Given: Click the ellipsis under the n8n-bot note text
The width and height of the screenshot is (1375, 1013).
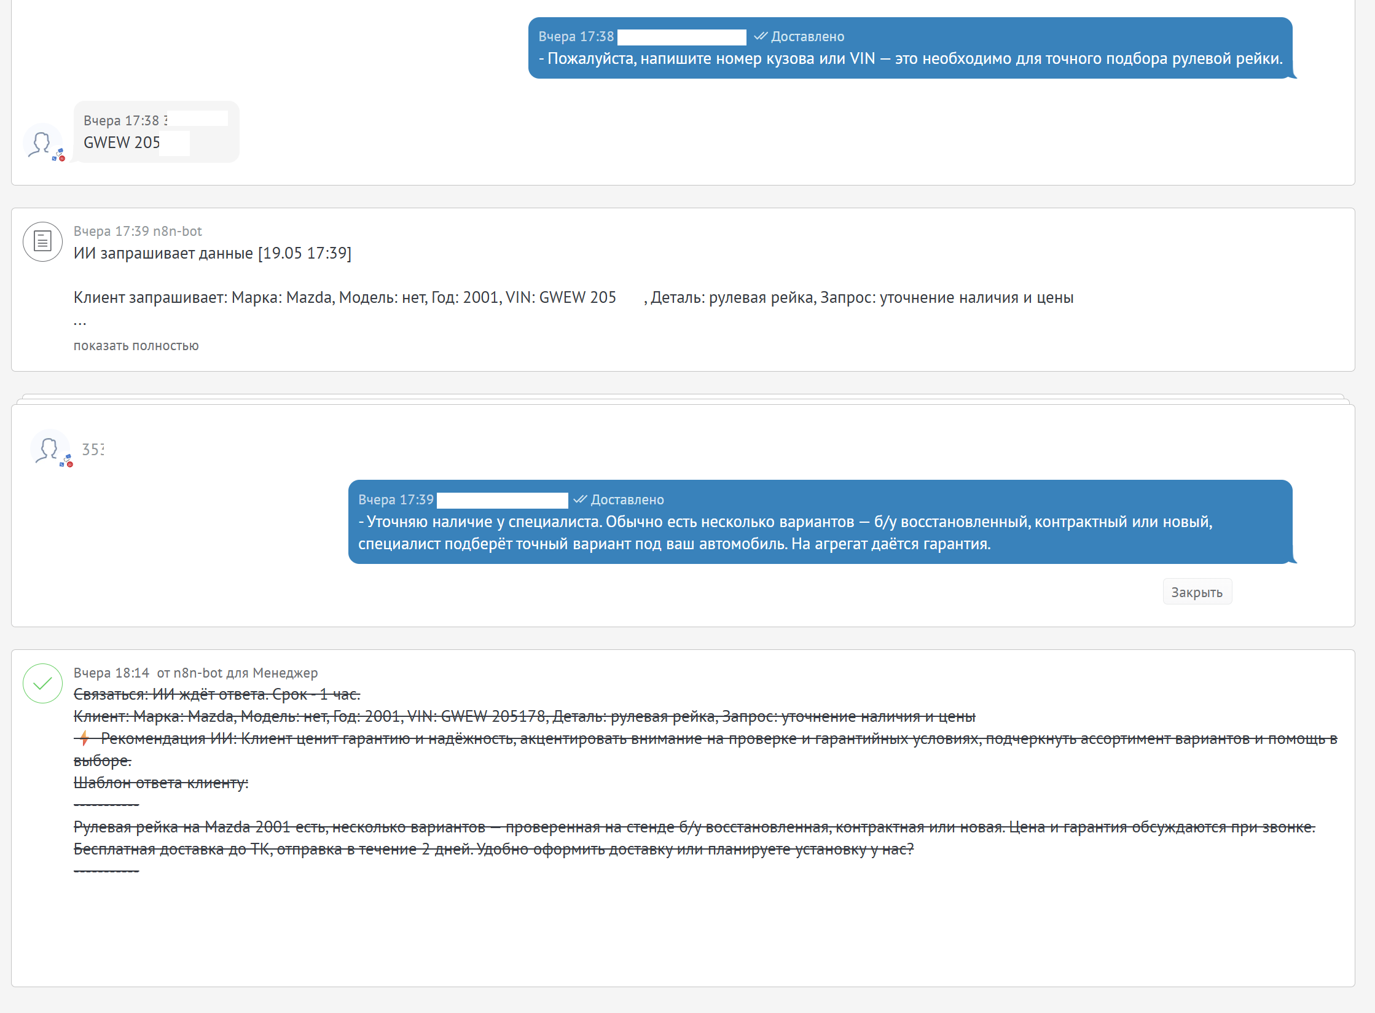Looking at the screenshot, I should [80, 322].
